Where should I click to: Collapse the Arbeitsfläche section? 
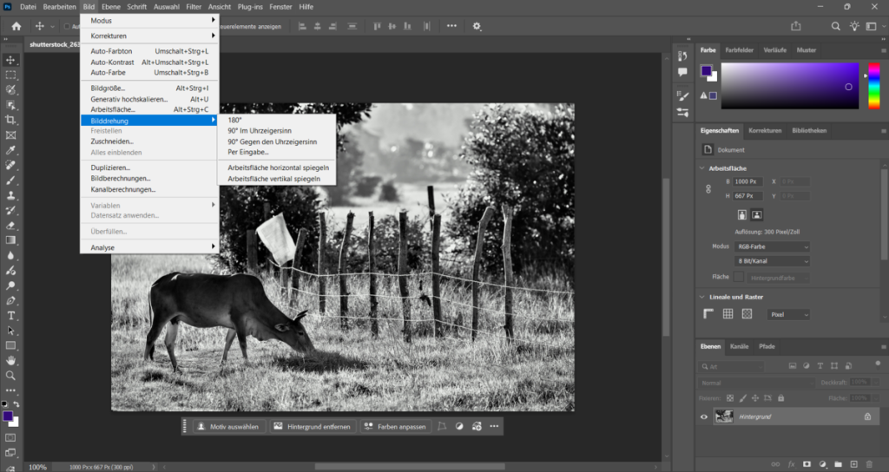point(701,168)
